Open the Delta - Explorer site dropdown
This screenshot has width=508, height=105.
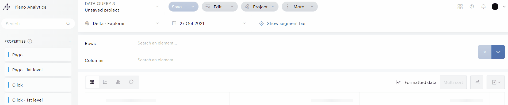coord(122,24)
